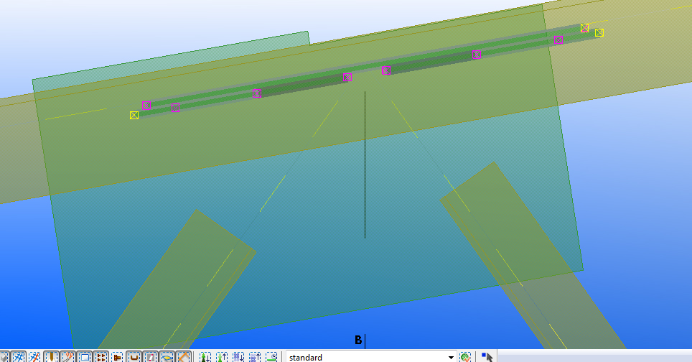The height and width of the screenshot is (362, 692).
Task: Toggle the Select reinforcing bars U-shaped switch
Action: click(134, 357)
